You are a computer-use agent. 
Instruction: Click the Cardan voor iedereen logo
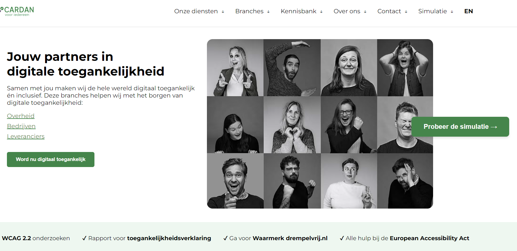(x=17, y=11)
